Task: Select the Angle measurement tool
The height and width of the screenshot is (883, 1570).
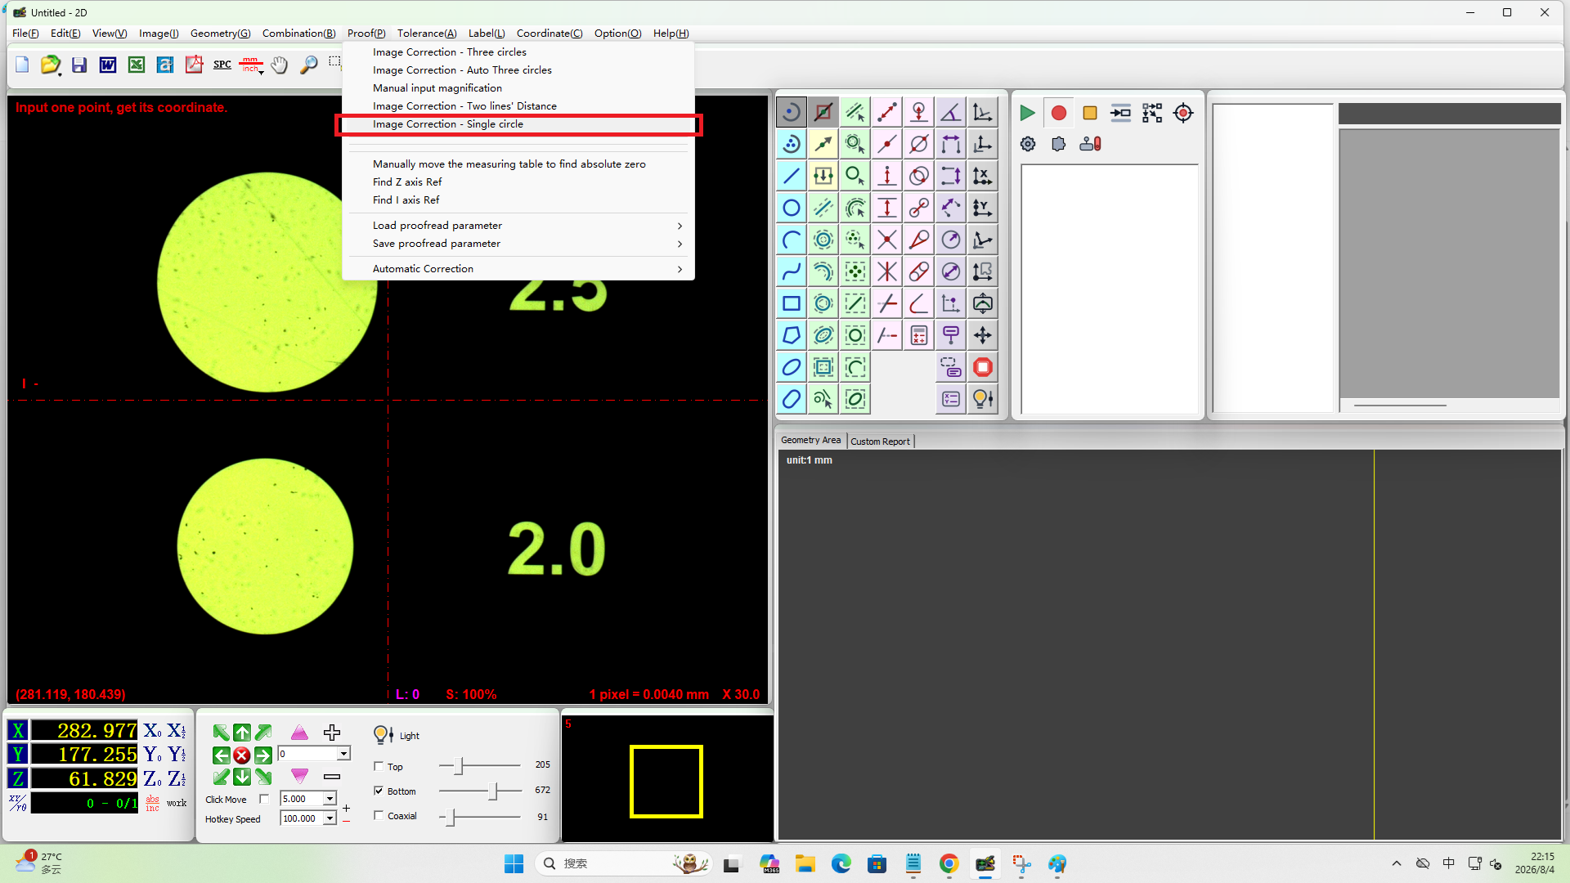Action: (950, 112)
